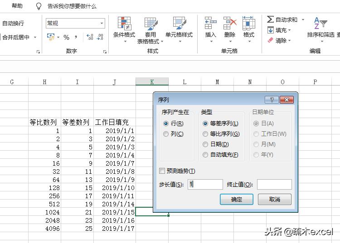Open the Conditional Formatting icon

click(124, 23)
